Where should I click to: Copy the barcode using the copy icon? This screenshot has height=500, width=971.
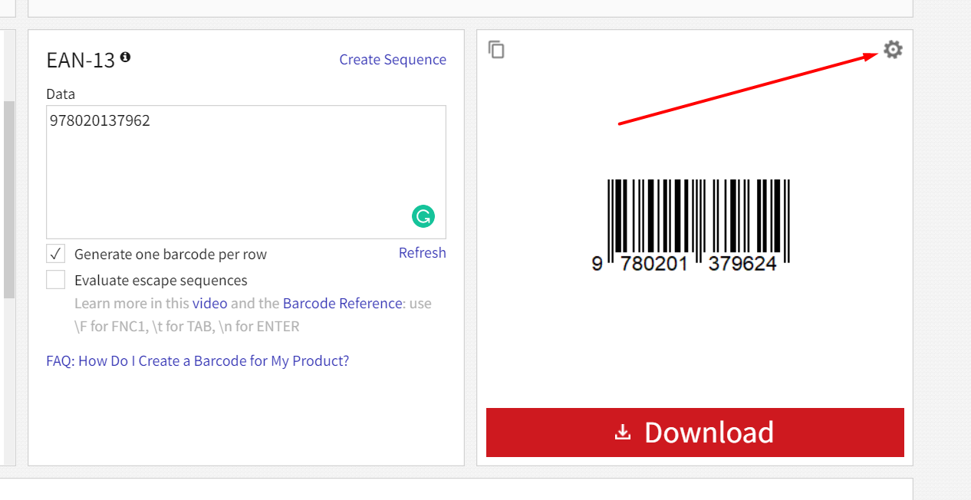(497, 50)
